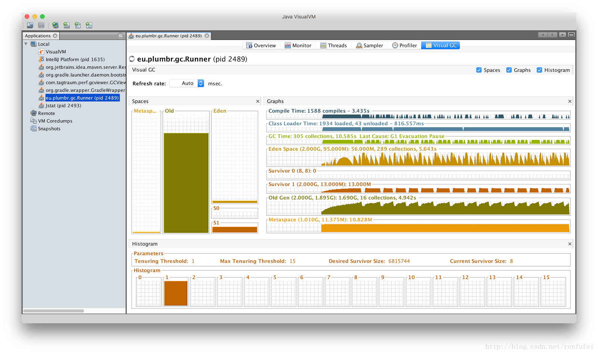Screen dimensions: 598x354
Task: Minimize the Applications side panel
Action: [x=120, y=36]
